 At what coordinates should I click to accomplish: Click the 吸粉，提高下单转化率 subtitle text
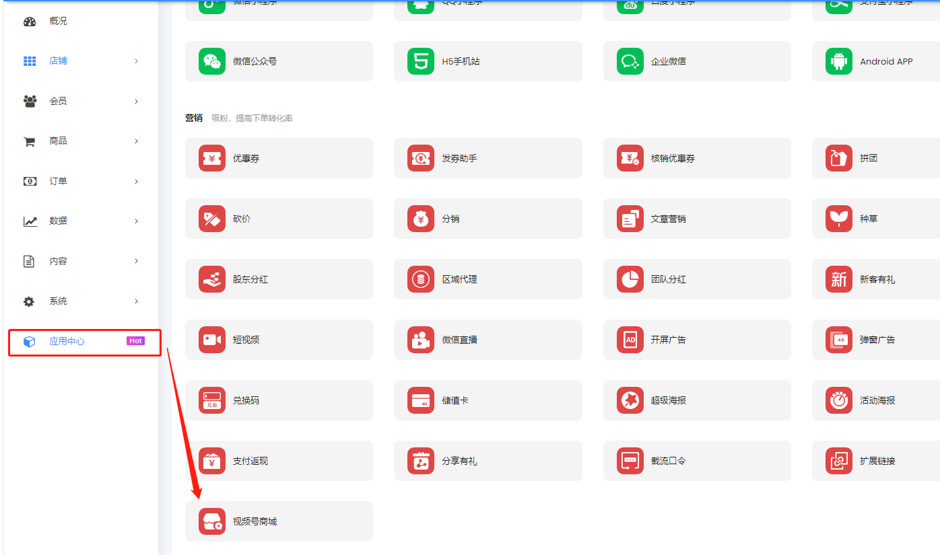pyautogui.click(x=252, y=118)
